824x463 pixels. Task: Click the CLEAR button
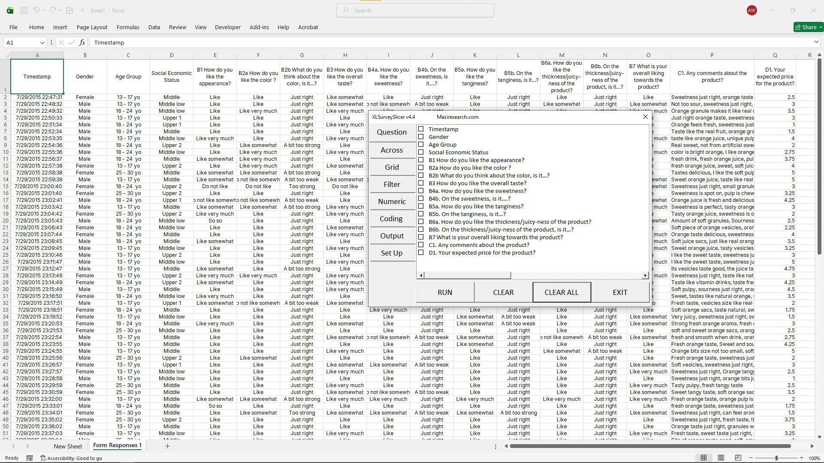coord(503,292)
